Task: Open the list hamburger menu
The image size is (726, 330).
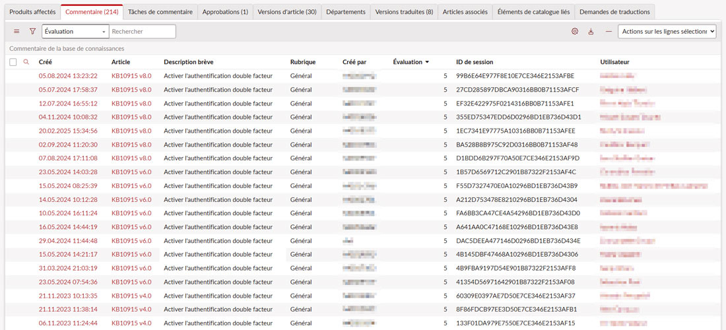Action: click(x=16, y=31)
